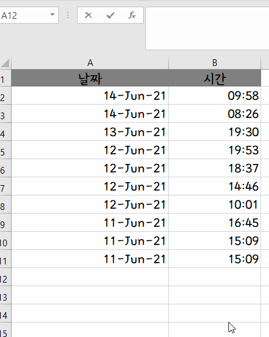Click empty cell A13
This screenshot has width=269, height=337.
(90, 295)
